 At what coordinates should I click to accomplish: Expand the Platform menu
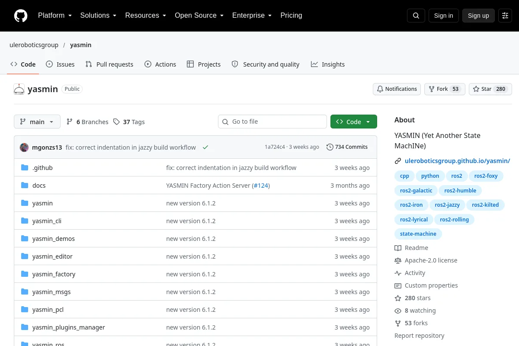[55, 16]
